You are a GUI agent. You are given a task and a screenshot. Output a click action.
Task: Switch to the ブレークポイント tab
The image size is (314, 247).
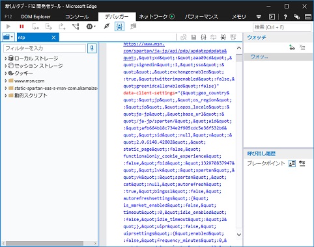pyautogui.click(x=266, y=163)
